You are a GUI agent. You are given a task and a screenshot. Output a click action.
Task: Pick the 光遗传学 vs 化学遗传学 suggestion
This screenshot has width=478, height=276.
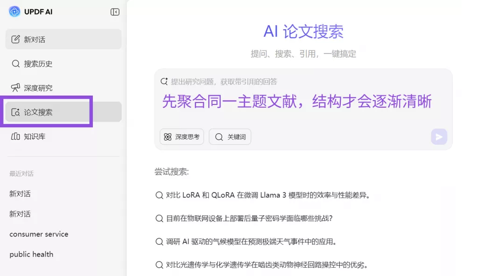point(261,265)
